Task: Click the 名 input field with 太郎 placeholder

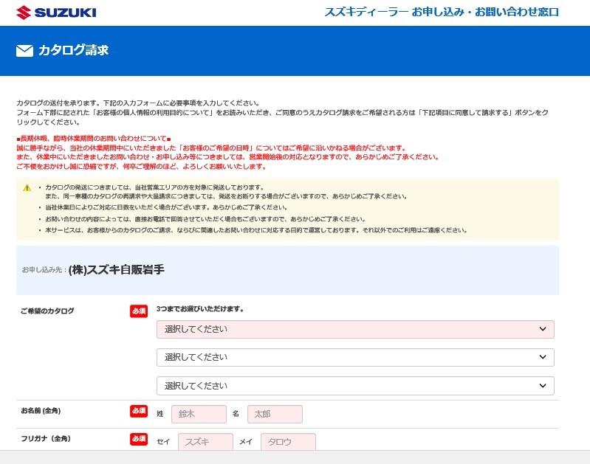Action: coord(275,414)
